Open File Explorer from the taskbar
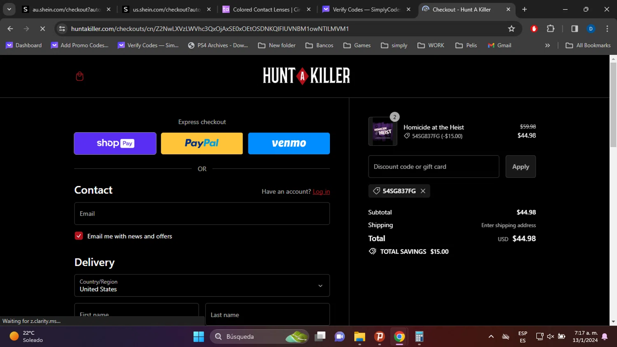 pos(360,337)
